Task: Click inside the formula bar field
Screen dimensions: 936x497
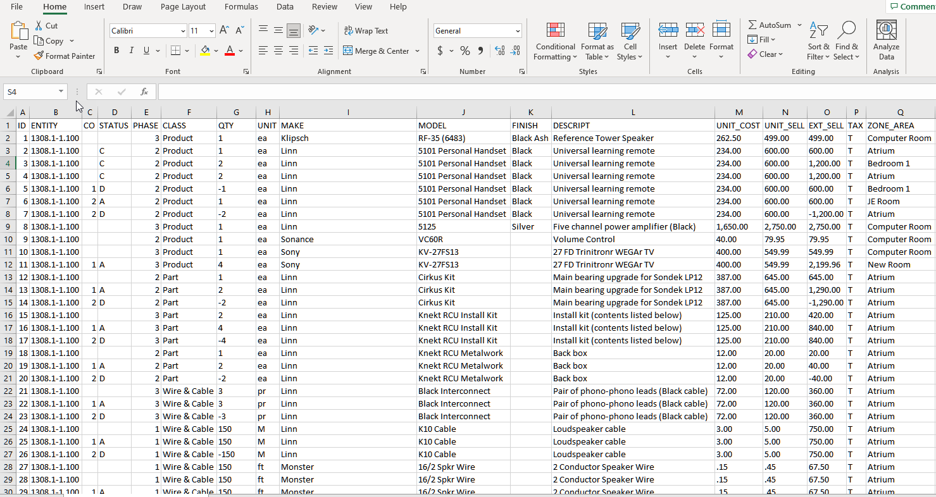Action: pyautogui.click(x=546, y=92)
